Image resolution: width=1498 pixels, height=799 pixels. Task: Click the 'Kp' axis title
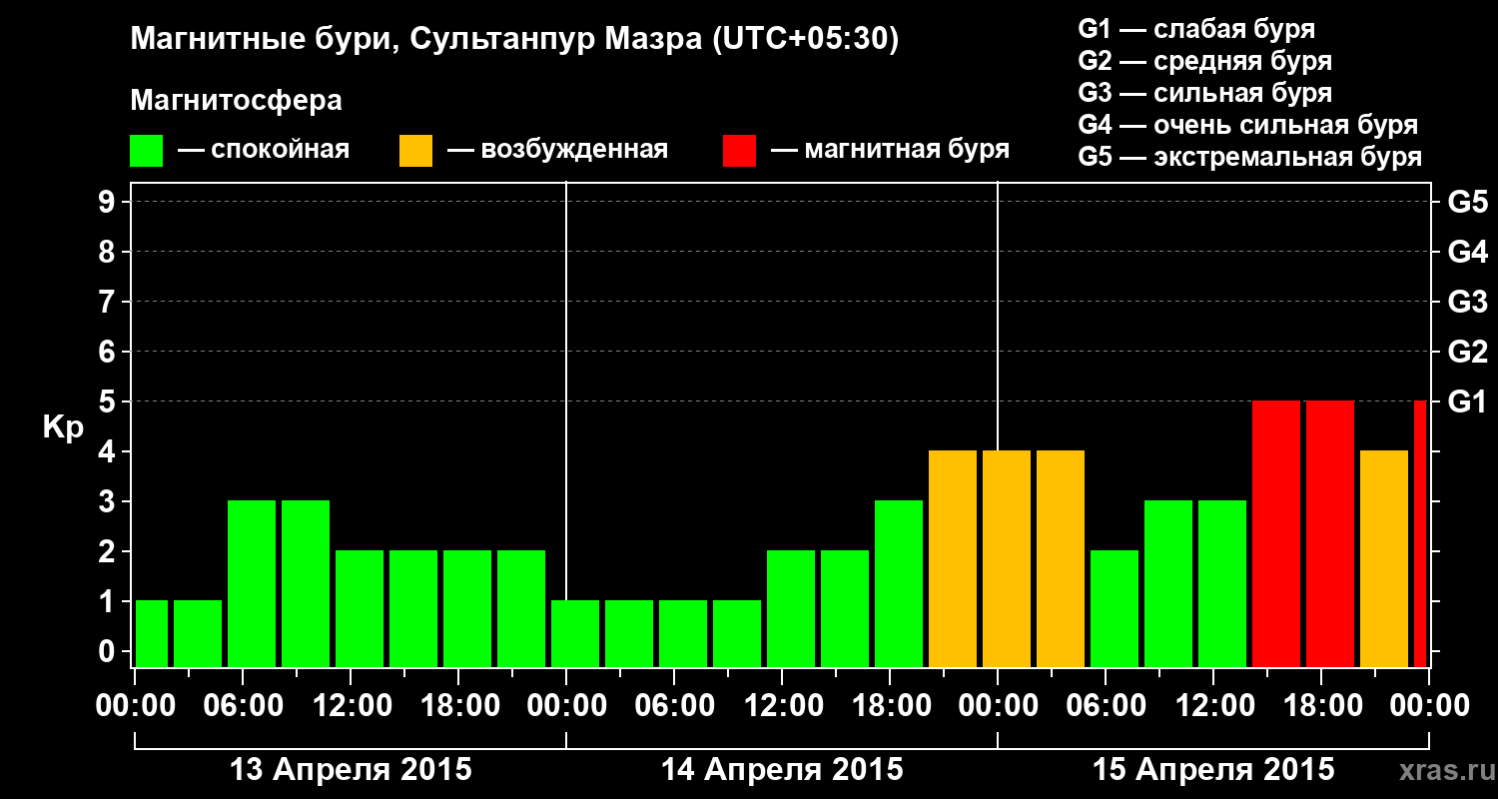tap(63, 427)
